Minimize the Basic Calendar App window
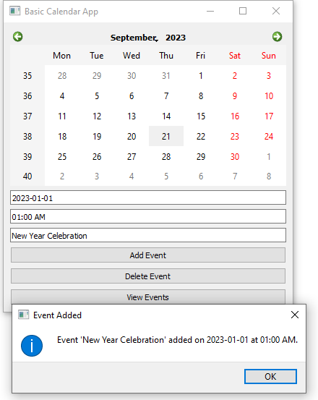This screenshot has width=318, height=400. (210, 11)
